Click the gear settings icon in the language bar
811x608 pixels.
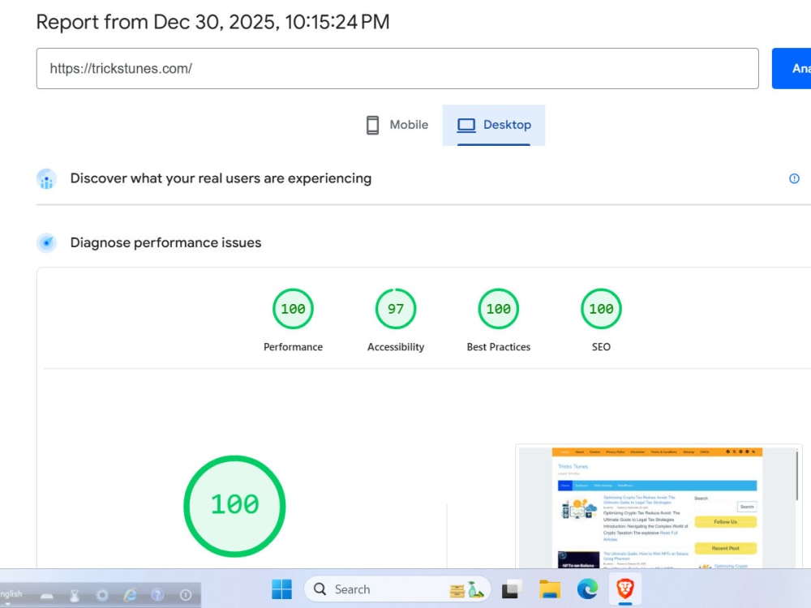tap(102, 595)
